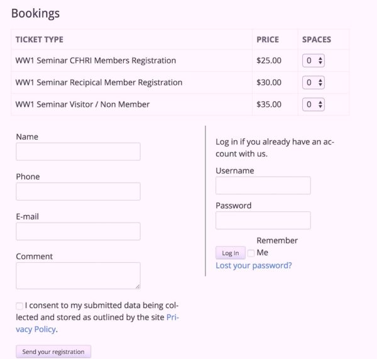The height and width of the screenshot is (359, 377).
Task: Click the PRICE column header
Action: (268, 40)
